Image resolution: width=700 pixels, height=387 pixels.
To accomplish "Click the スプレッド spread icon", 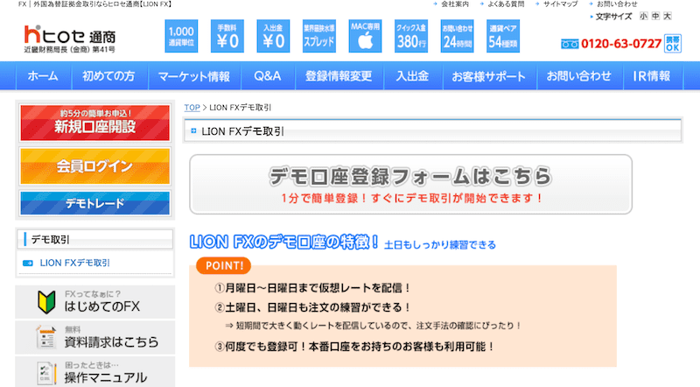I will coord(319,36).
